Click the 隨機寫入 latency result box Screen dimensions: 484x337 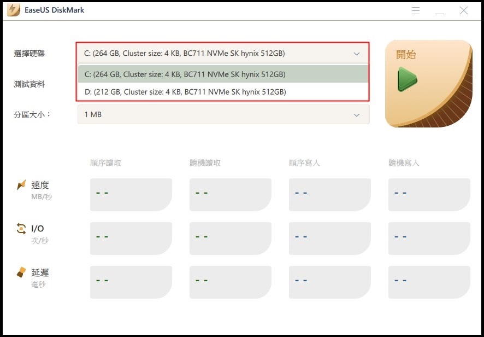[429, 282]
